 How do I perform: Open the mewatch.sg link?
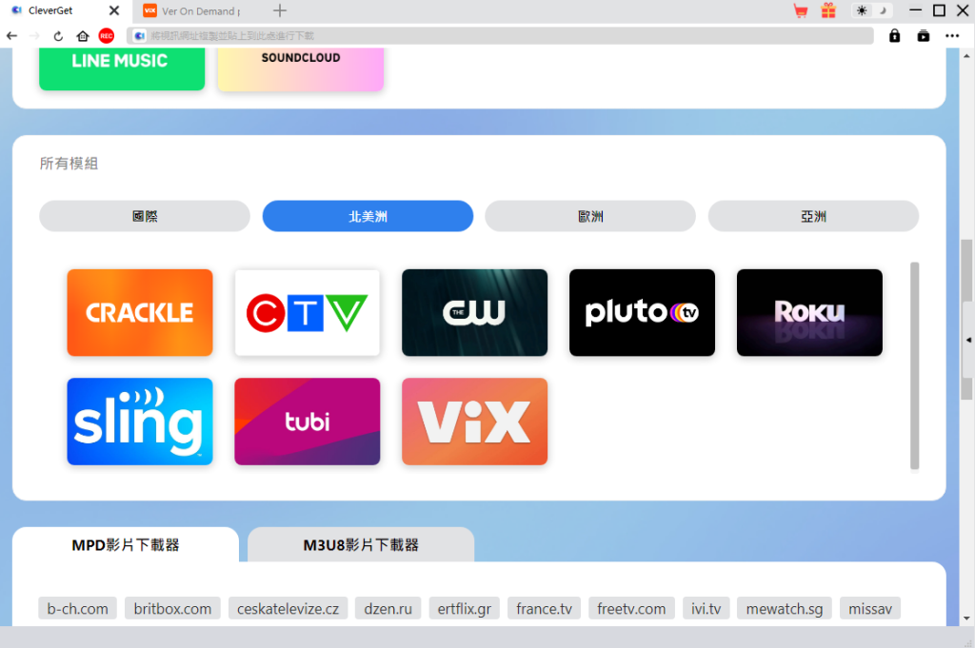(785, 608)
